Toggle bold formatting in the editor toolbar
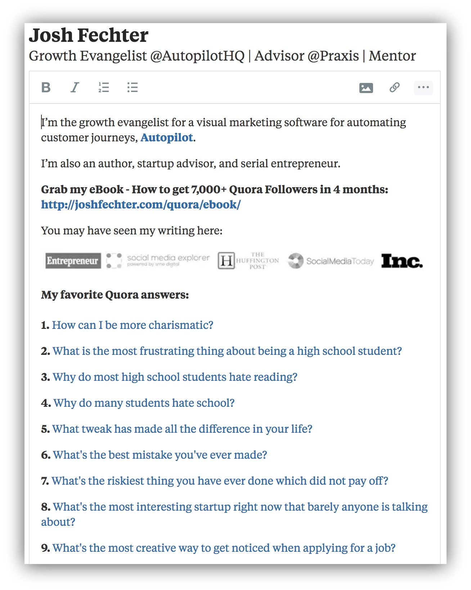 (46, 87)
